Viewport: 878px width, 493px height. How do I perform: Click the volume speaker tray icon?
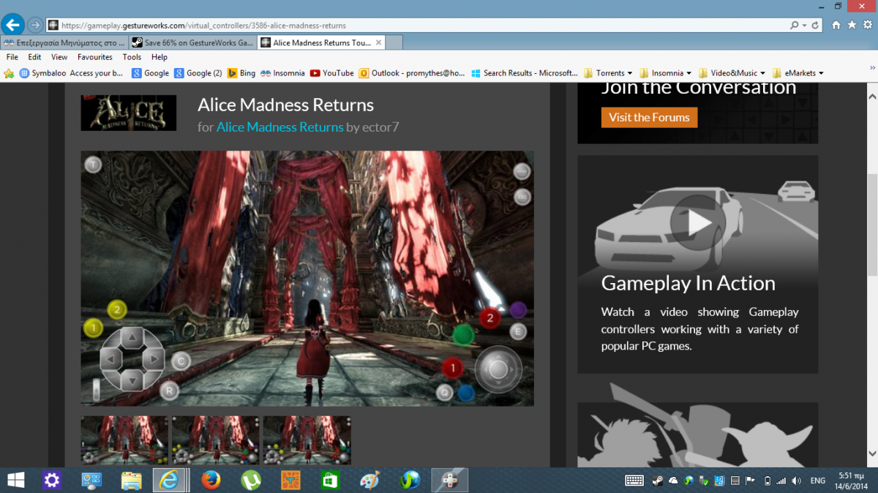[x=795, y=481]
